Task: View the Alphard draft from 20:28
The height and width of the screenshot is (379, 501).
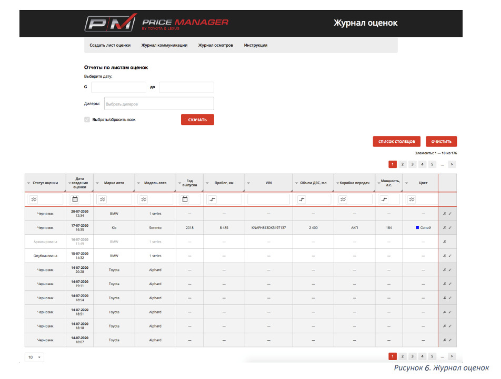Action: click(x=445, y=270)
